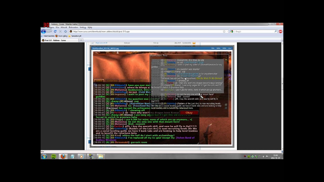Open the Historik menu

point(64,27)
